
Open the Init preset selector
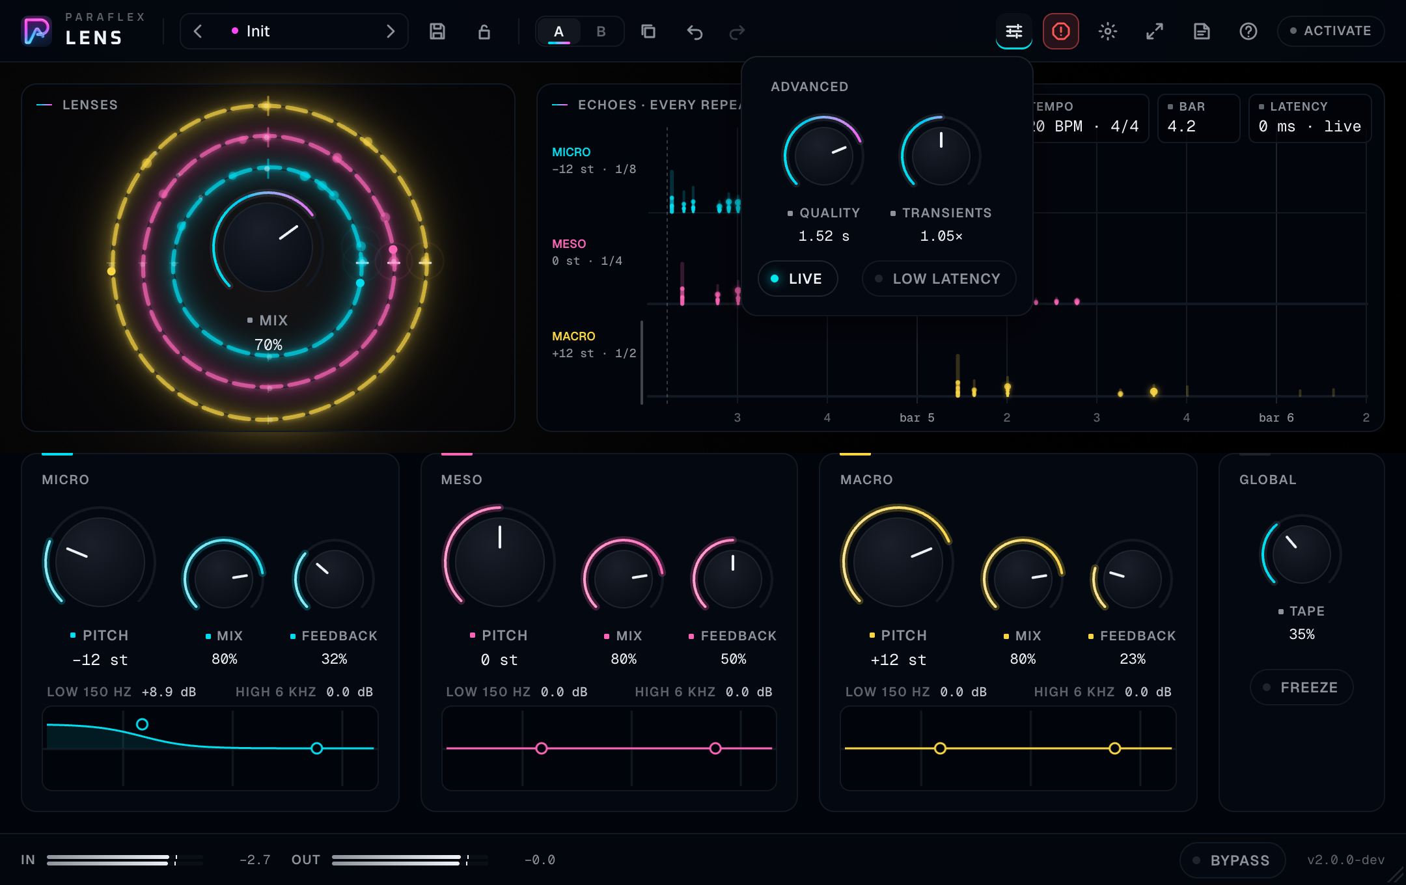coord(294,31)
